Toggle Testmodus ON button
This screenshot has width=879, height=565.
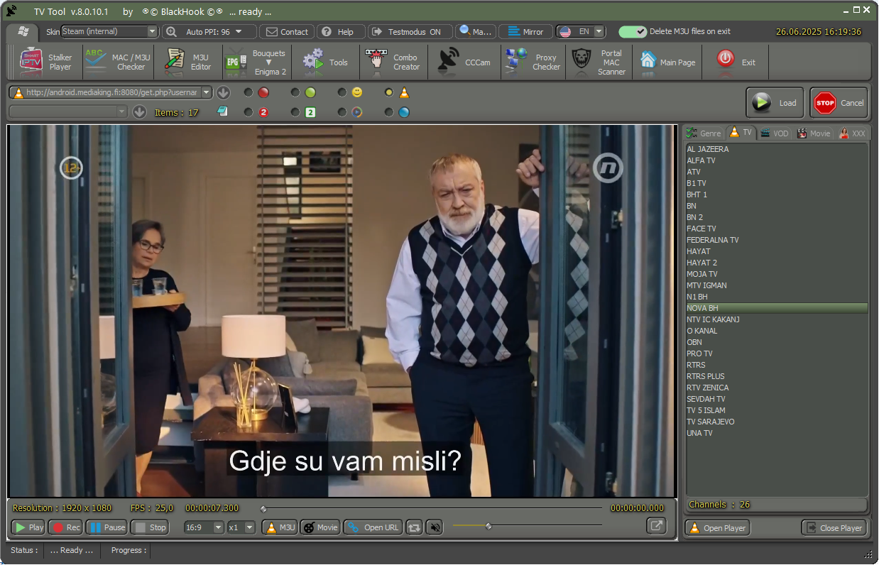(410, 31)
